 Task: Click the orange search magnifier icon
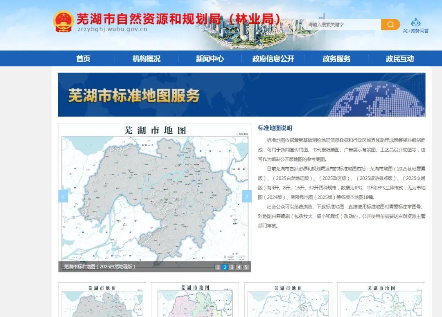(390, 25)
